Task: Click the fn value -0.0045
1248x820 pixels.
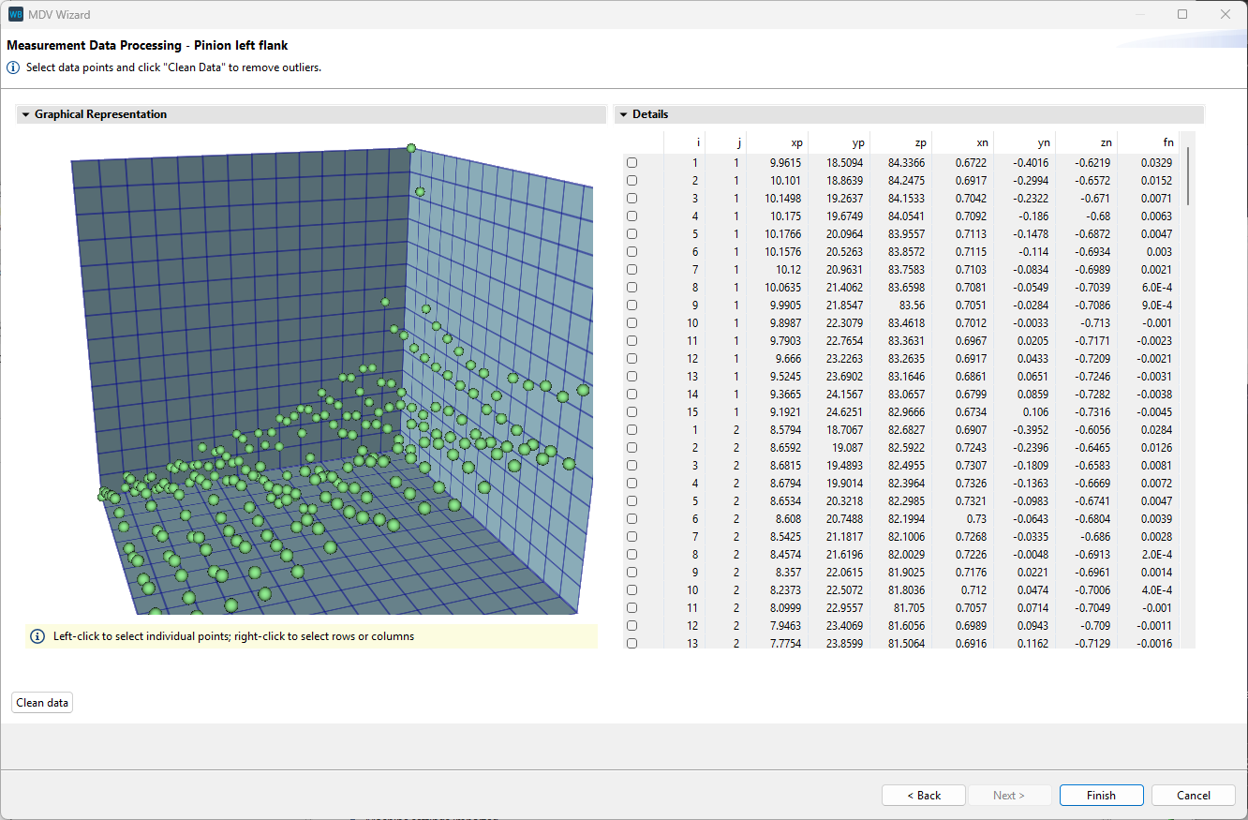Action: [x=1155, y=412]
